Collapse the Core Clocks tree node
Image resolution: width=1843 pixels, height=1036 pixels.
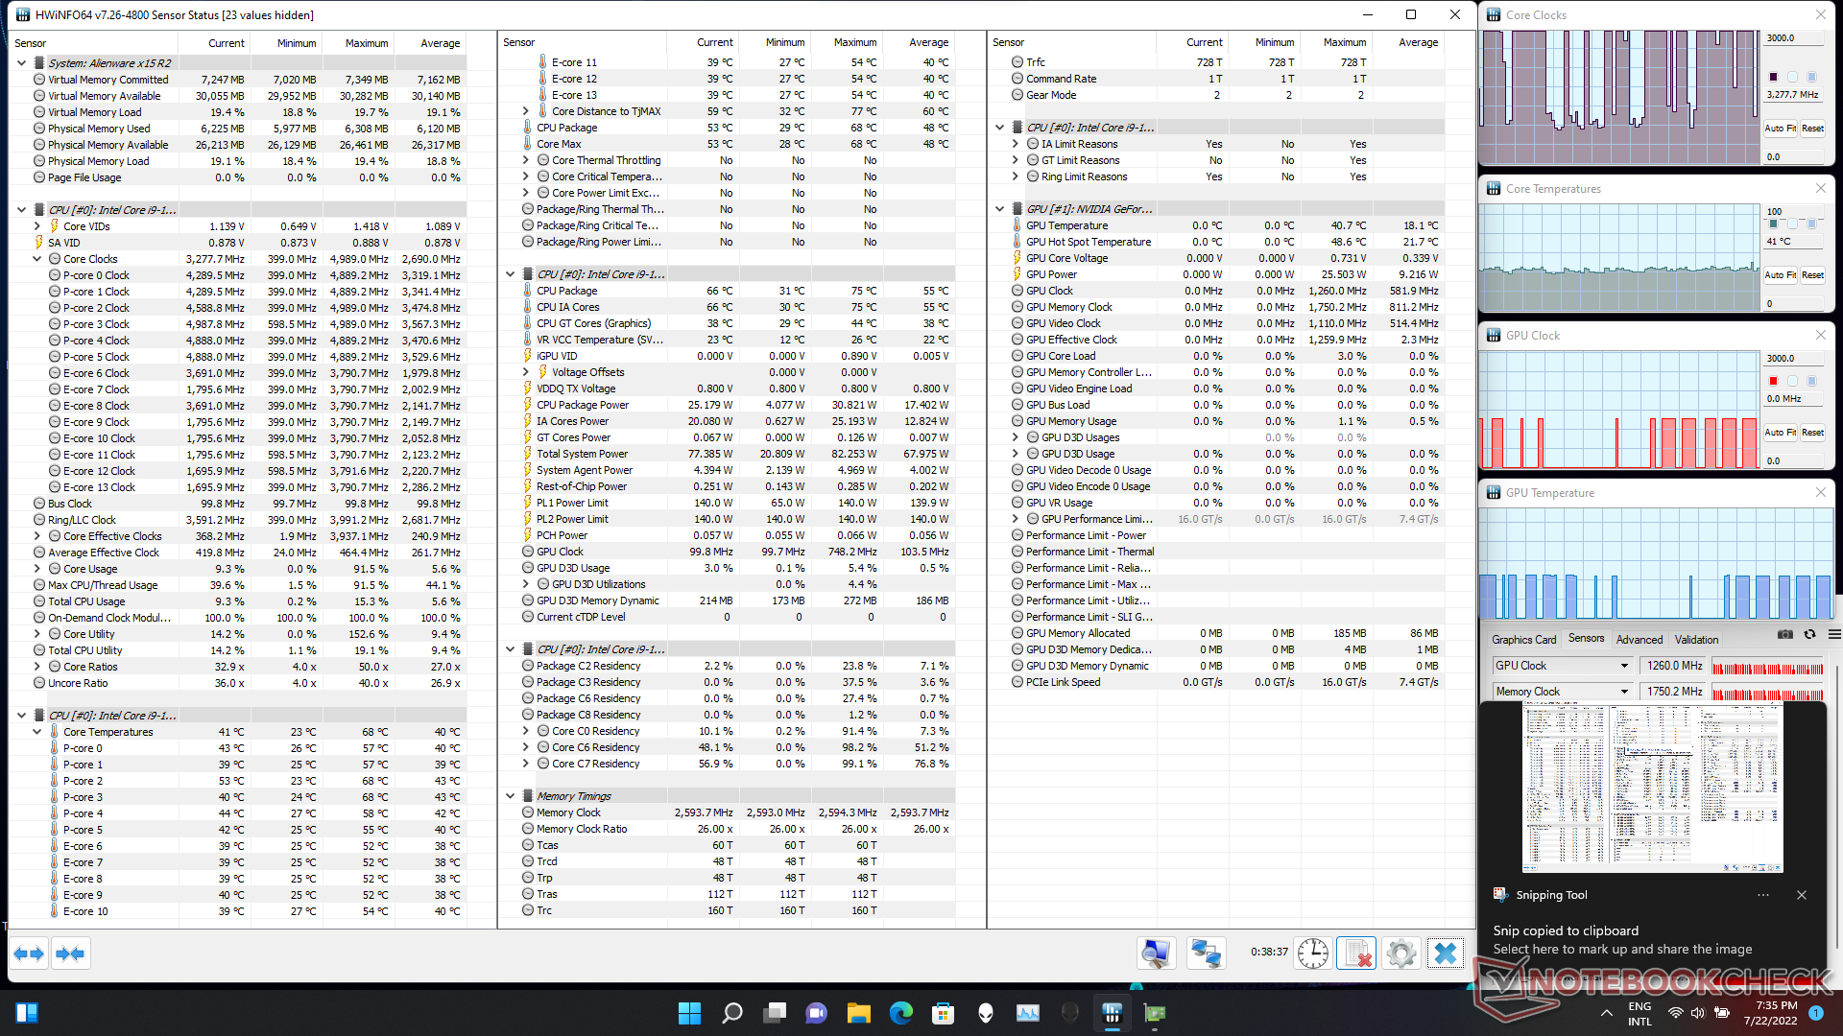(37, 259)
